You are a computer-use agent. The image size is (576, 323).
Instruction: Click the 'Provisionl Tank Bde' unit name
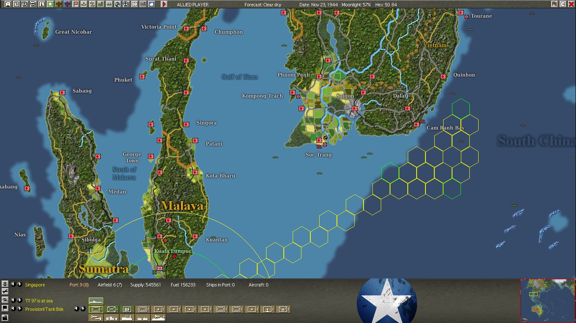[x=44, y=309]
